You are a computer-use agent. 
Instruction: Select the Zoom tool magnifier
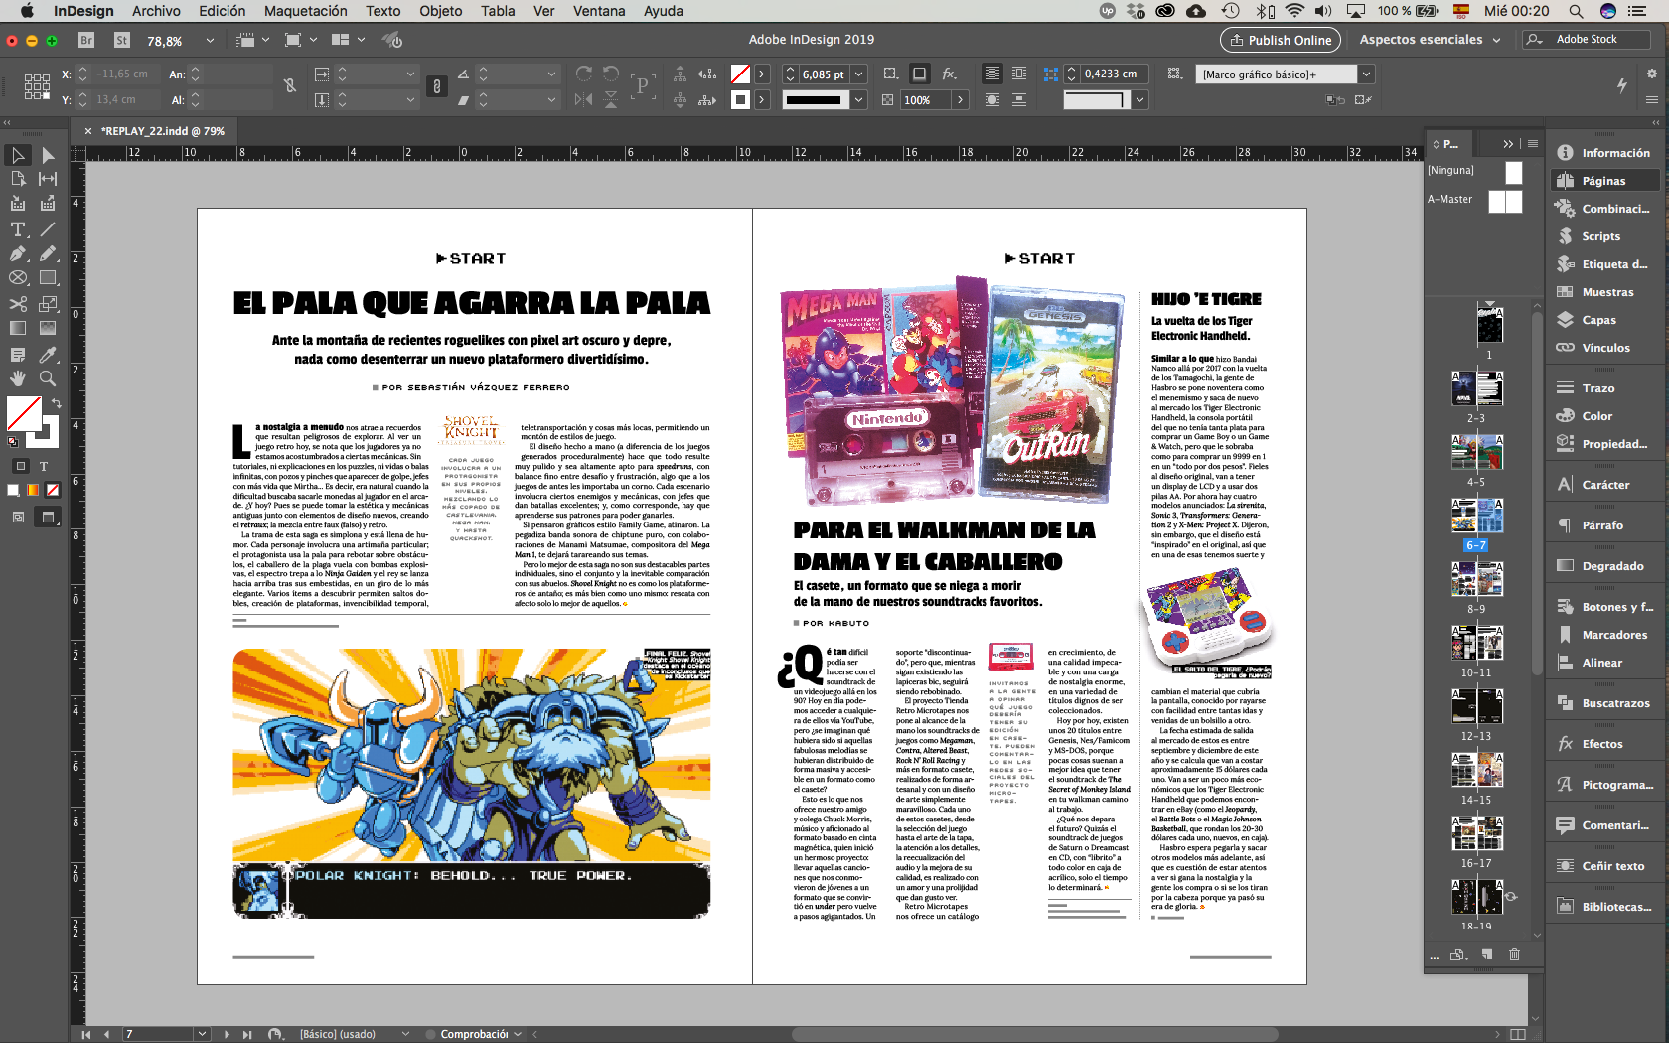pos(48,378)
